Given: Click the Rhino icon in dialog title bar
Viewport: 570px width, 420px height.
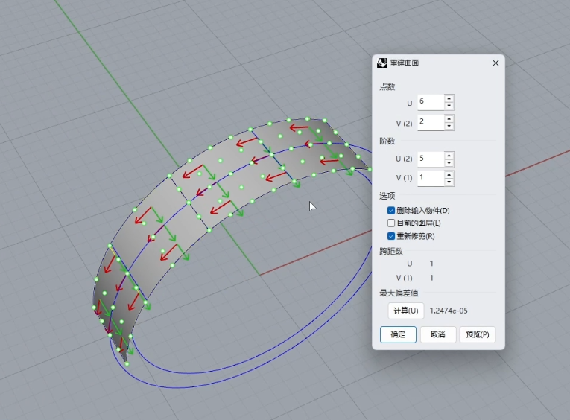Looking at the screenshot, I should [383, 63].
